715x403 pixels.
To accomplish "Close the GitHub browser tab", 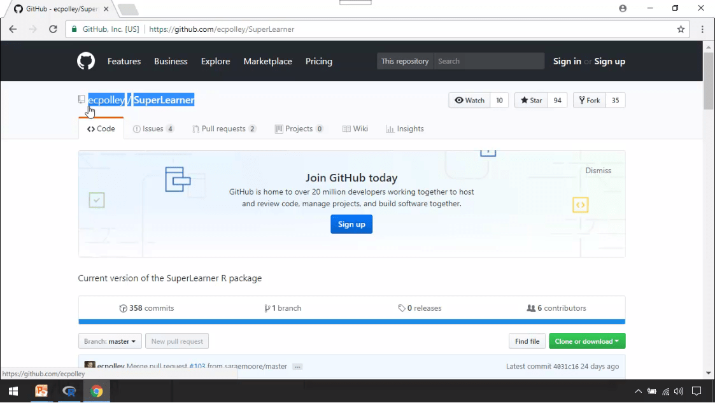I will 106,9.
